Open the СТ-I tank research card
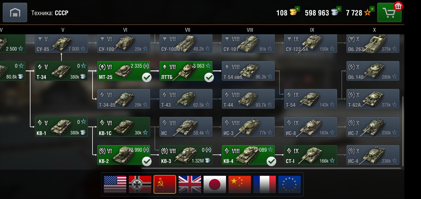 pos(311,155)
